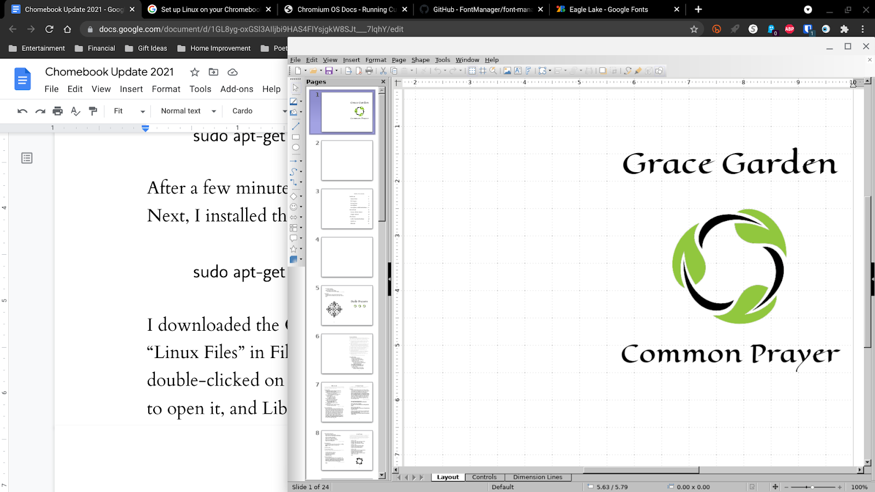Open the Financial bookmarks folder
The width and height of the screenshot is (875, 492).
[95, 48]
